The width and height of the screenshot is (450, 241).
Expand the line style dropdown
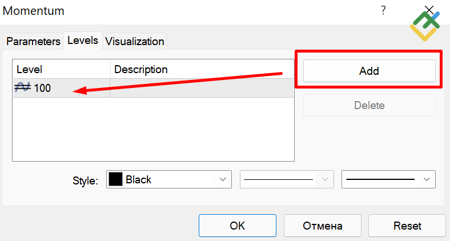tap(325, 179)
